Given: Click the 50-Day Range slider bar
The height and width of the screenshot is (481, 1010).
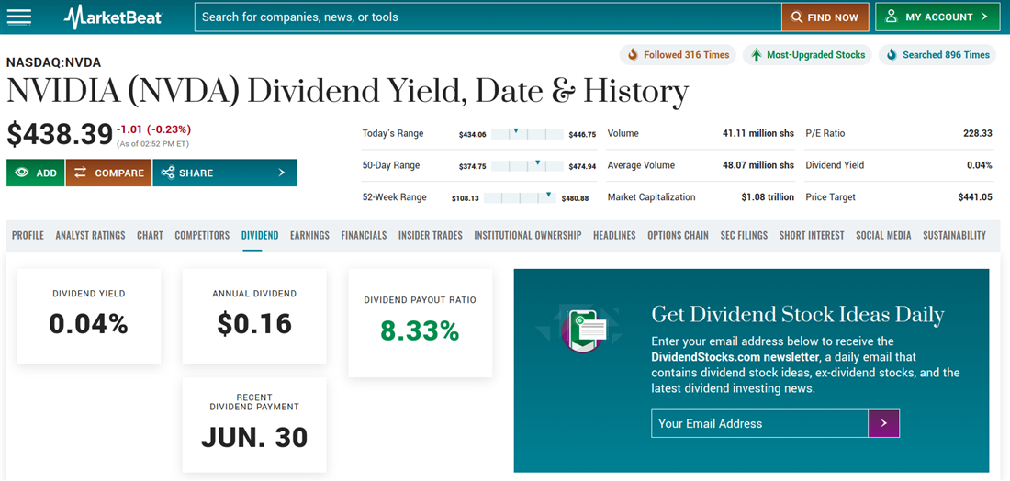Looking at the screenshot, I should click(x=527, y=165).
